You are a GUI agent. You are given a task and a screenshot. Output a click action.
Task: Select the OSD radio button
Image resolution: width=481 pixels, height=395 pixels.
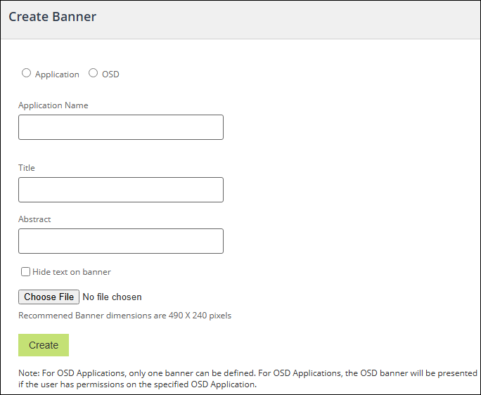93,73
